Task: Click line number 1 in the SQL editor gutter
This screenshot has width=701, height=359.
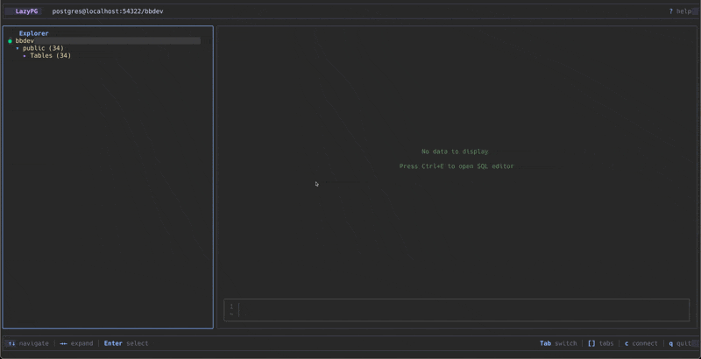Action: [231, 306]
